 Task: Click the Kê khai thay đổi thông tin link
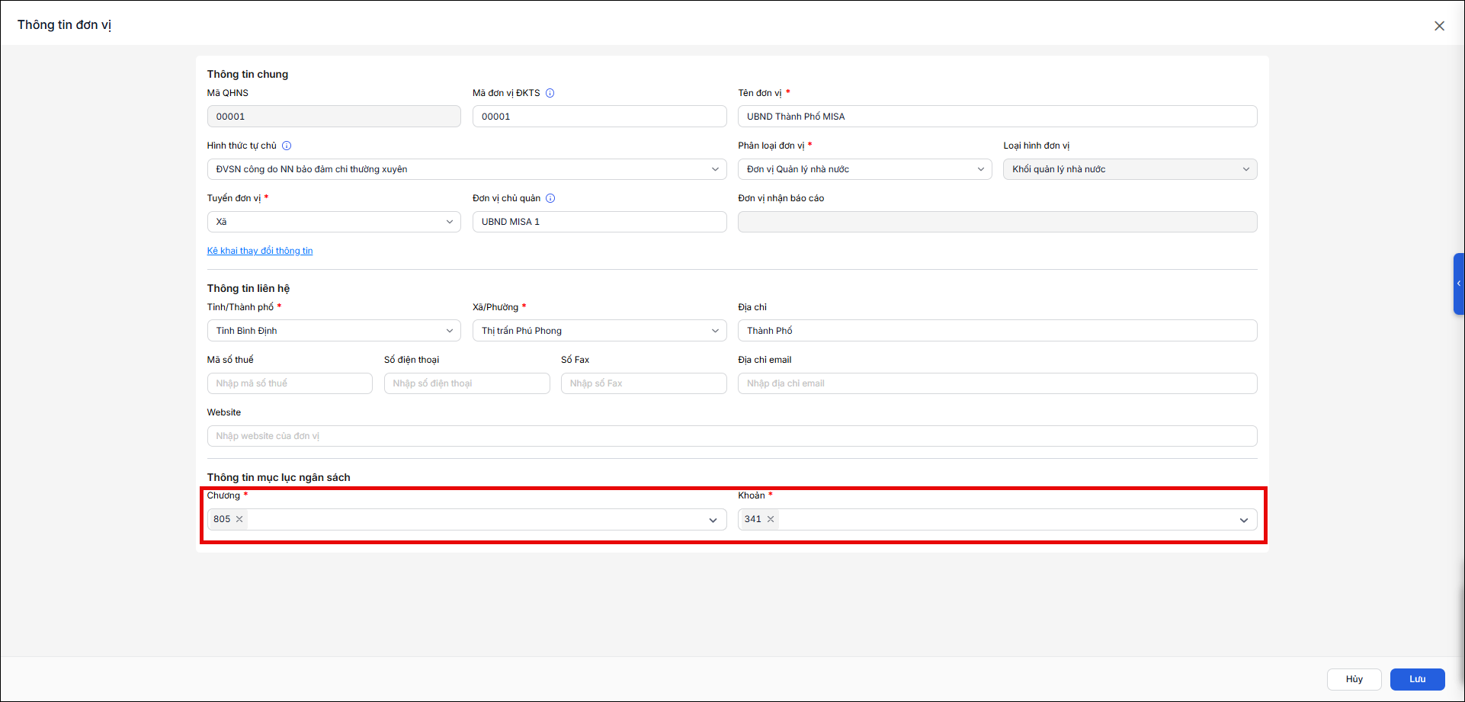tap(260, 251)
